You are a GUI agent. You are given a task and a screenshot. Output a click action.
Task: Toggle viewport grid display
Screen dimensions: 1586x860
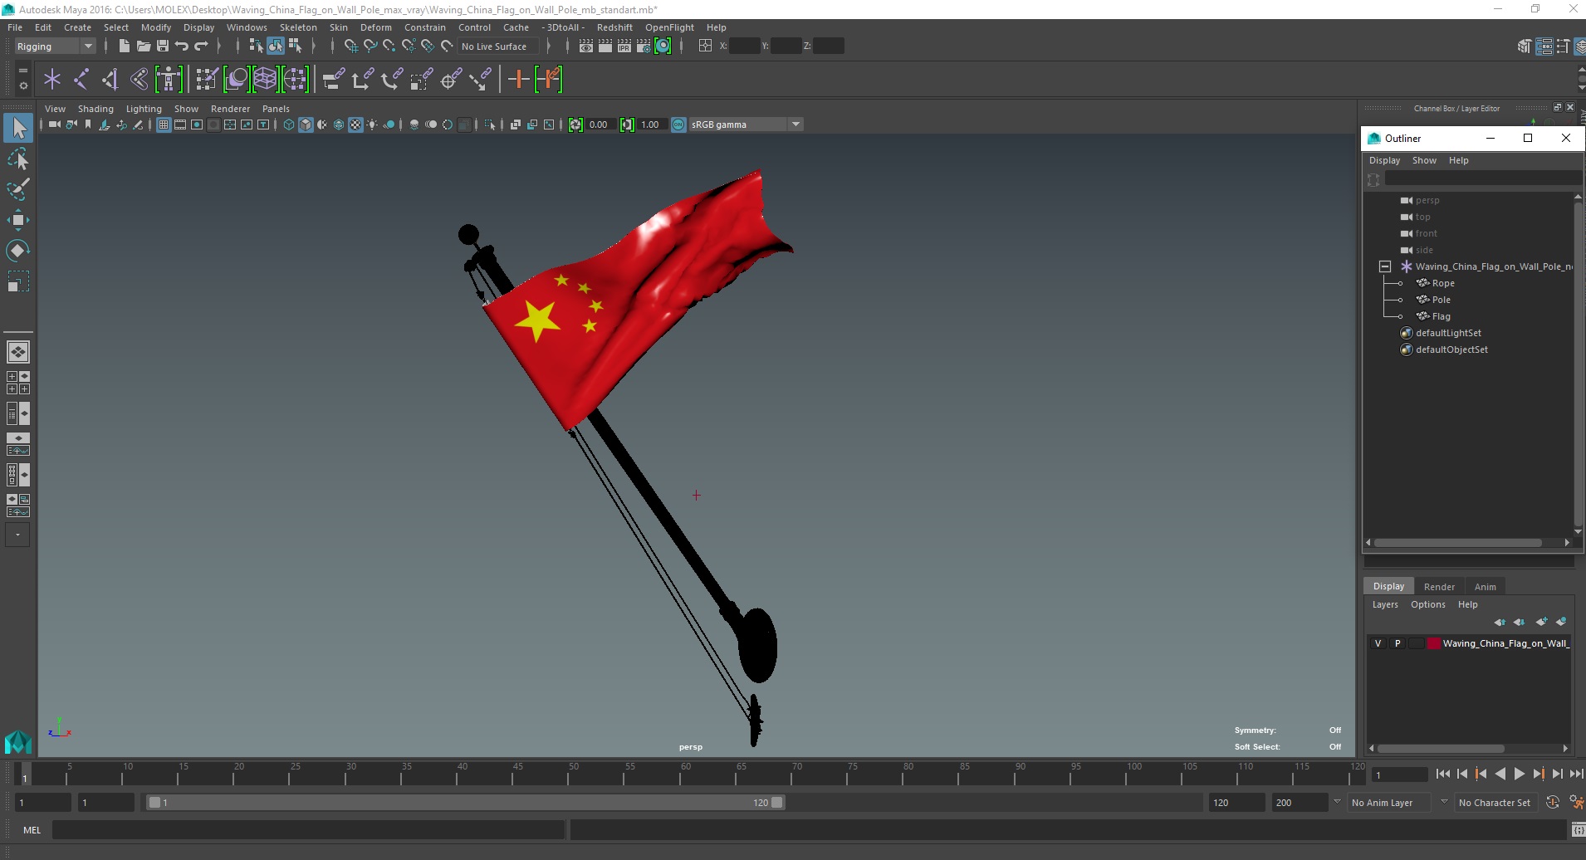[164, 125]
